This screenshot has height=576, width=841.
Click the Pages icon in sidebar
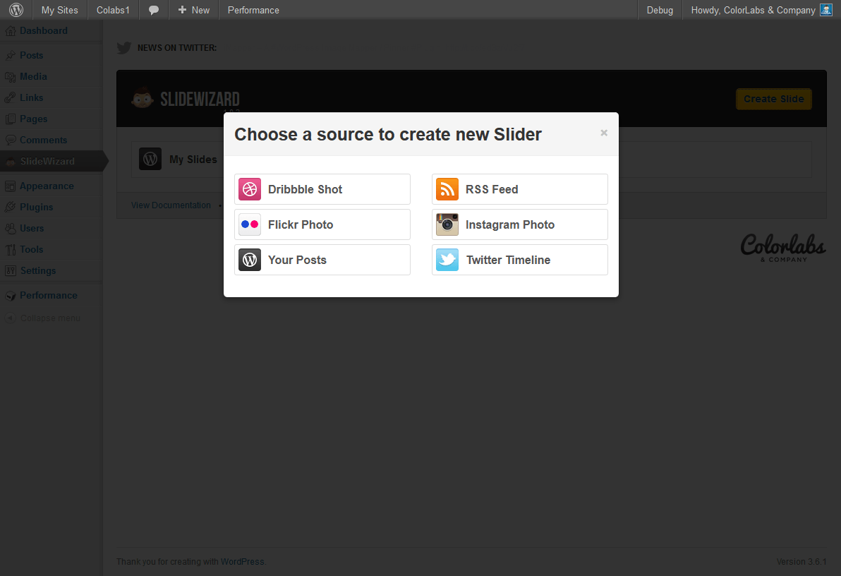click(10, 119)
